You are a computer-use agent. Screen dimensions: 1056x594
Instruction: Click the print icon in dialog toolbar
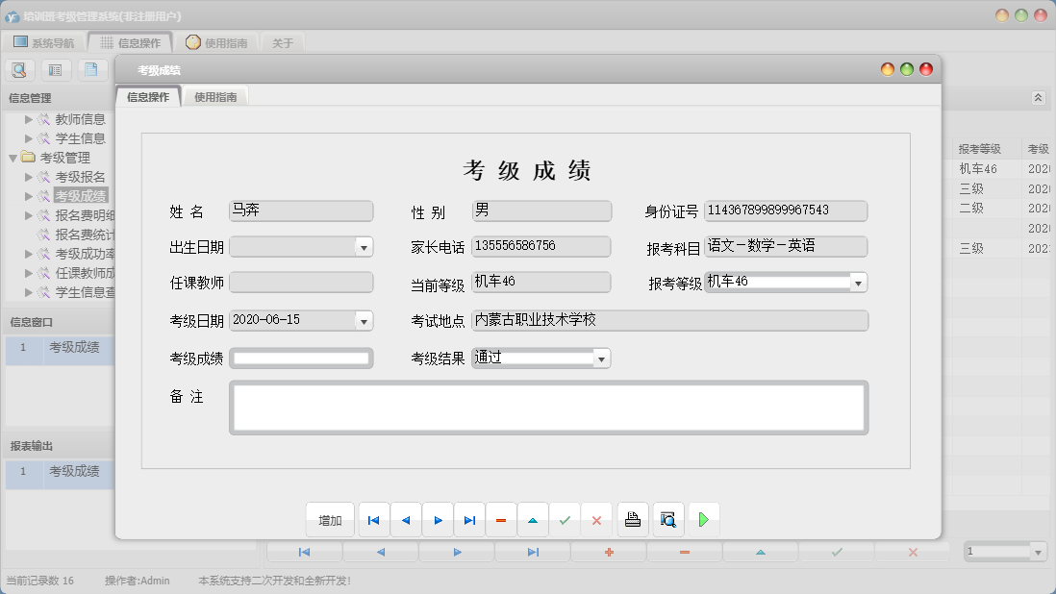click(x=633, y=520)
